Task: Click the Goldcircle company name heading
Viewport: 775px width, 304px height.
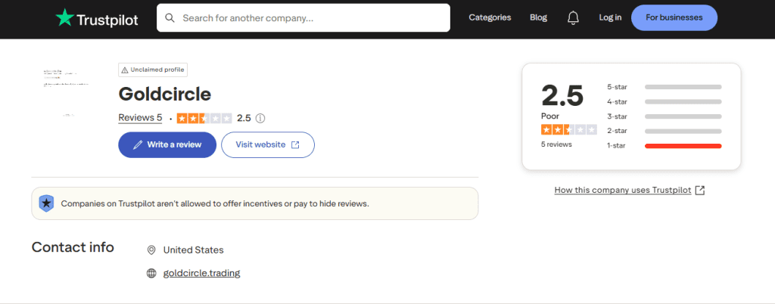Action: [x=164, y=94]
